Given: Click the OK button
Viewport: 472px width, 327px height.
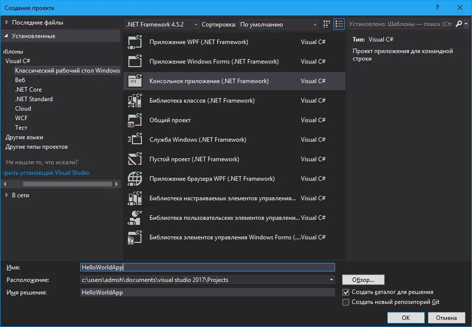Looking at the screenshot, I should point(406,317).
